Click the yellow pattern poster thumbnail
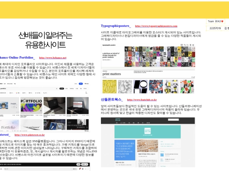Viewport: 229px width, 171px height. [x=109, y=87]
